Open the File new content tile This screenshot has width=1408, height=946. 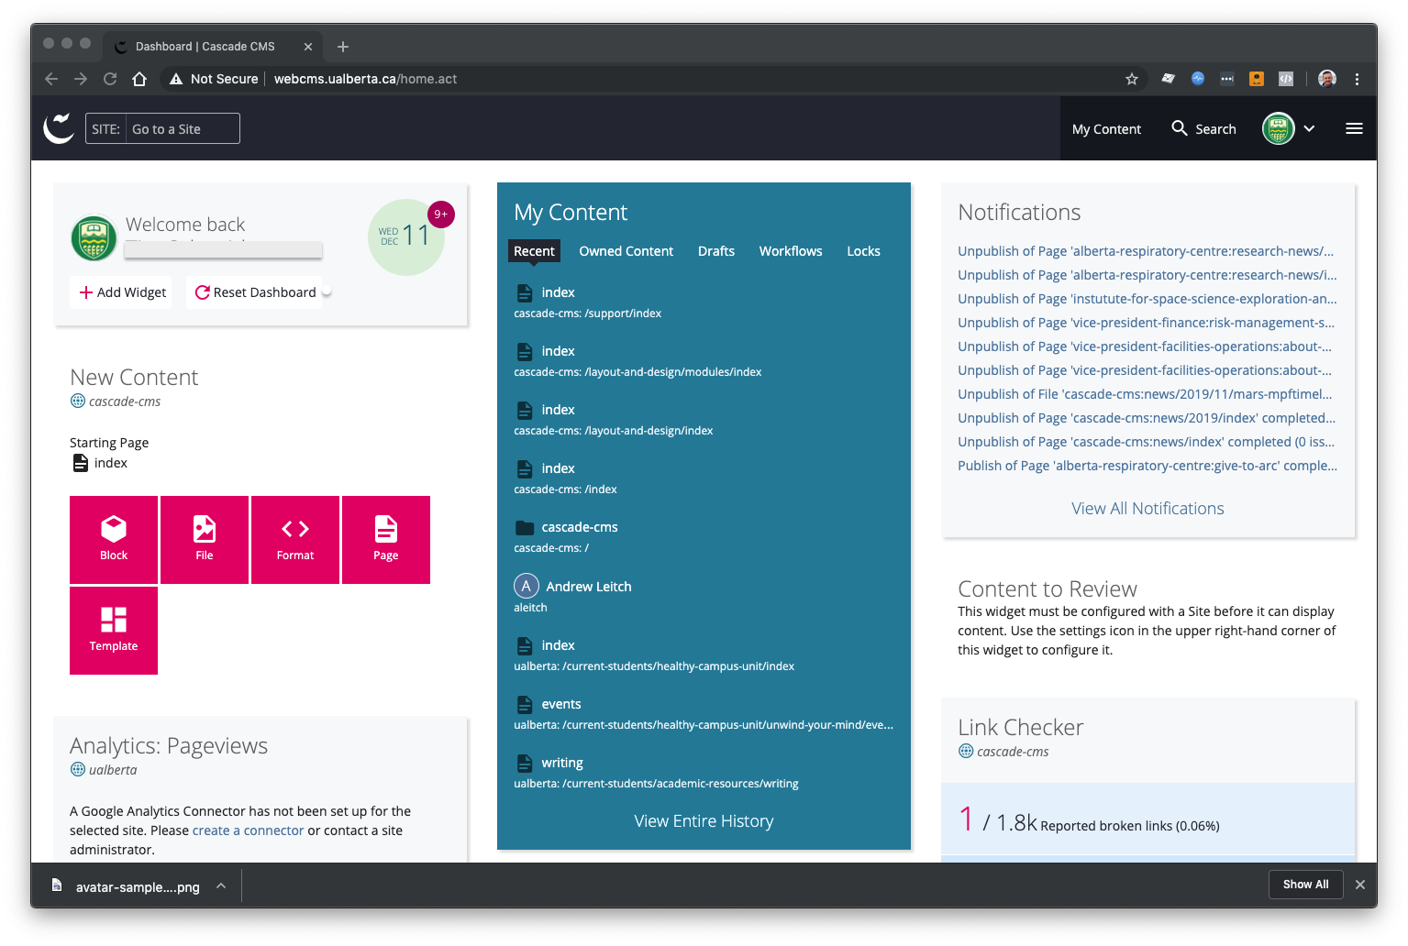205,540
